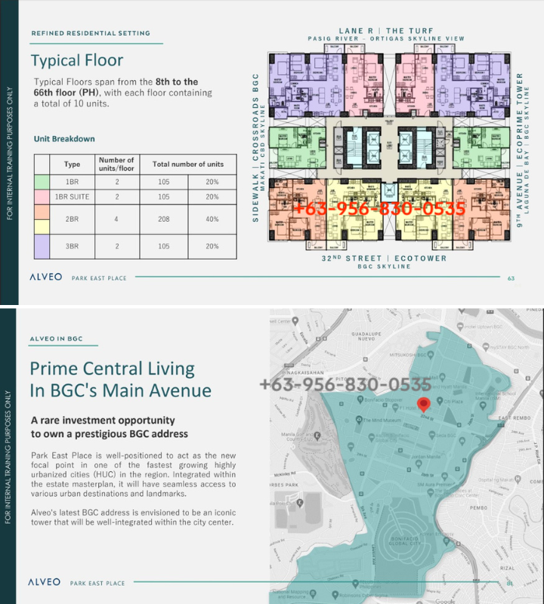Click the orange 2BR color swatch

point(42,212)
